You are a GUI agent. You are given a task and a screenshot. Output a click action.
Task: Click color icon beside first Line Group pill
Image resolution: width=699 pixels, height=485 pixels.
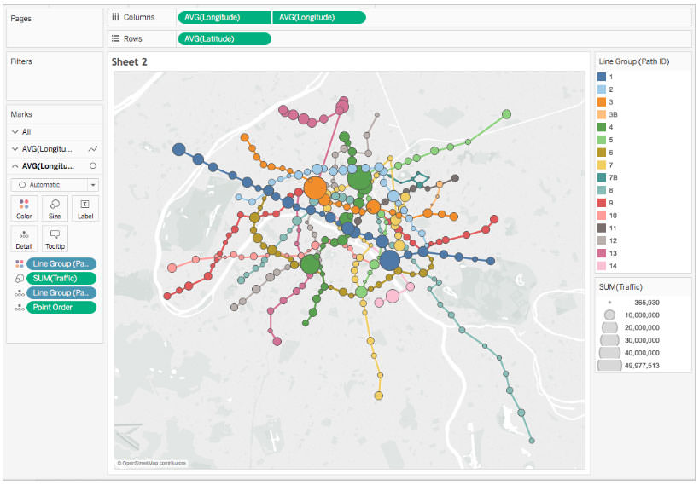click(x=18, y=264)
